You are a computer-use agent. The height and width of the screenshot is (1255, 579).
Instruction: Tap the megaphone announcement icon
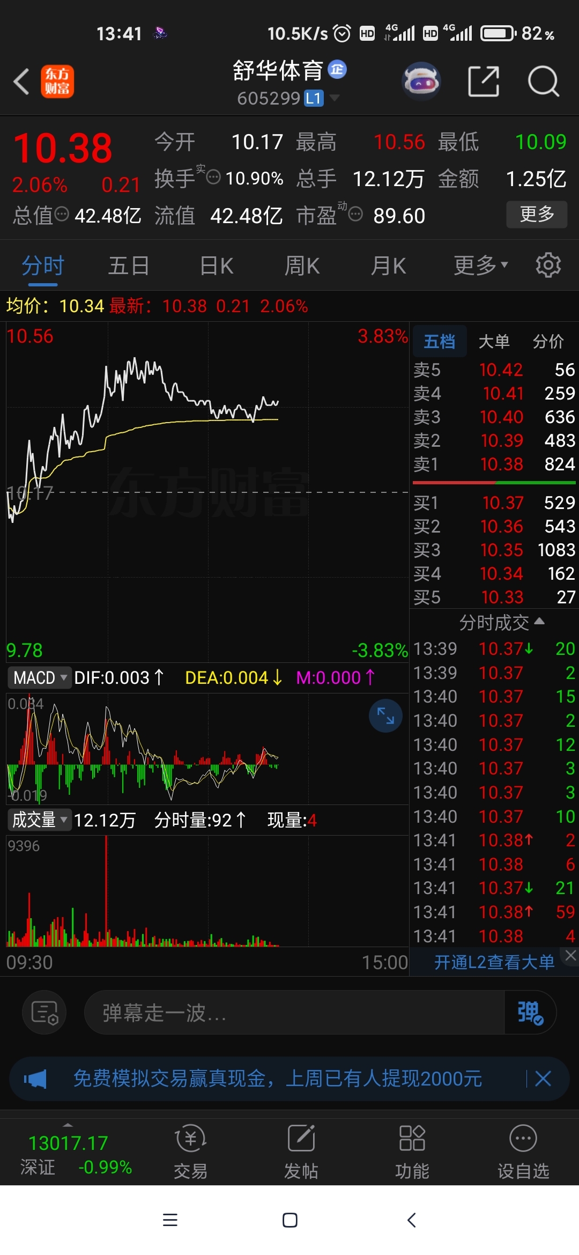[35, 1079]
